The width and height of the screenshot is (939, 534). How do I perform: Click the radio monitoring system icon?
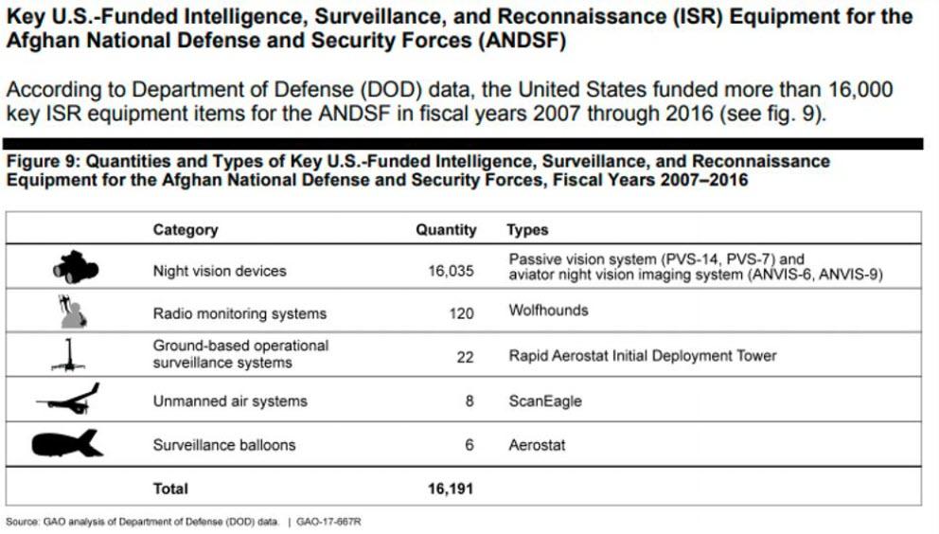(x=72, y=311)
